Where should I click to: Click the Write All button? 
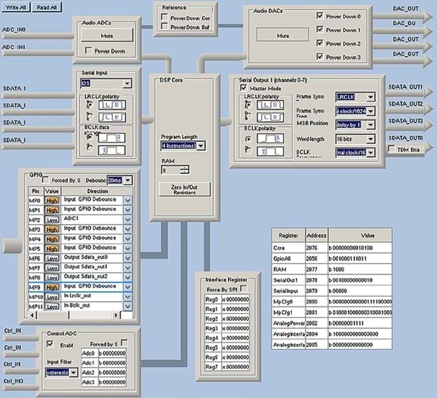click(15, 7)
